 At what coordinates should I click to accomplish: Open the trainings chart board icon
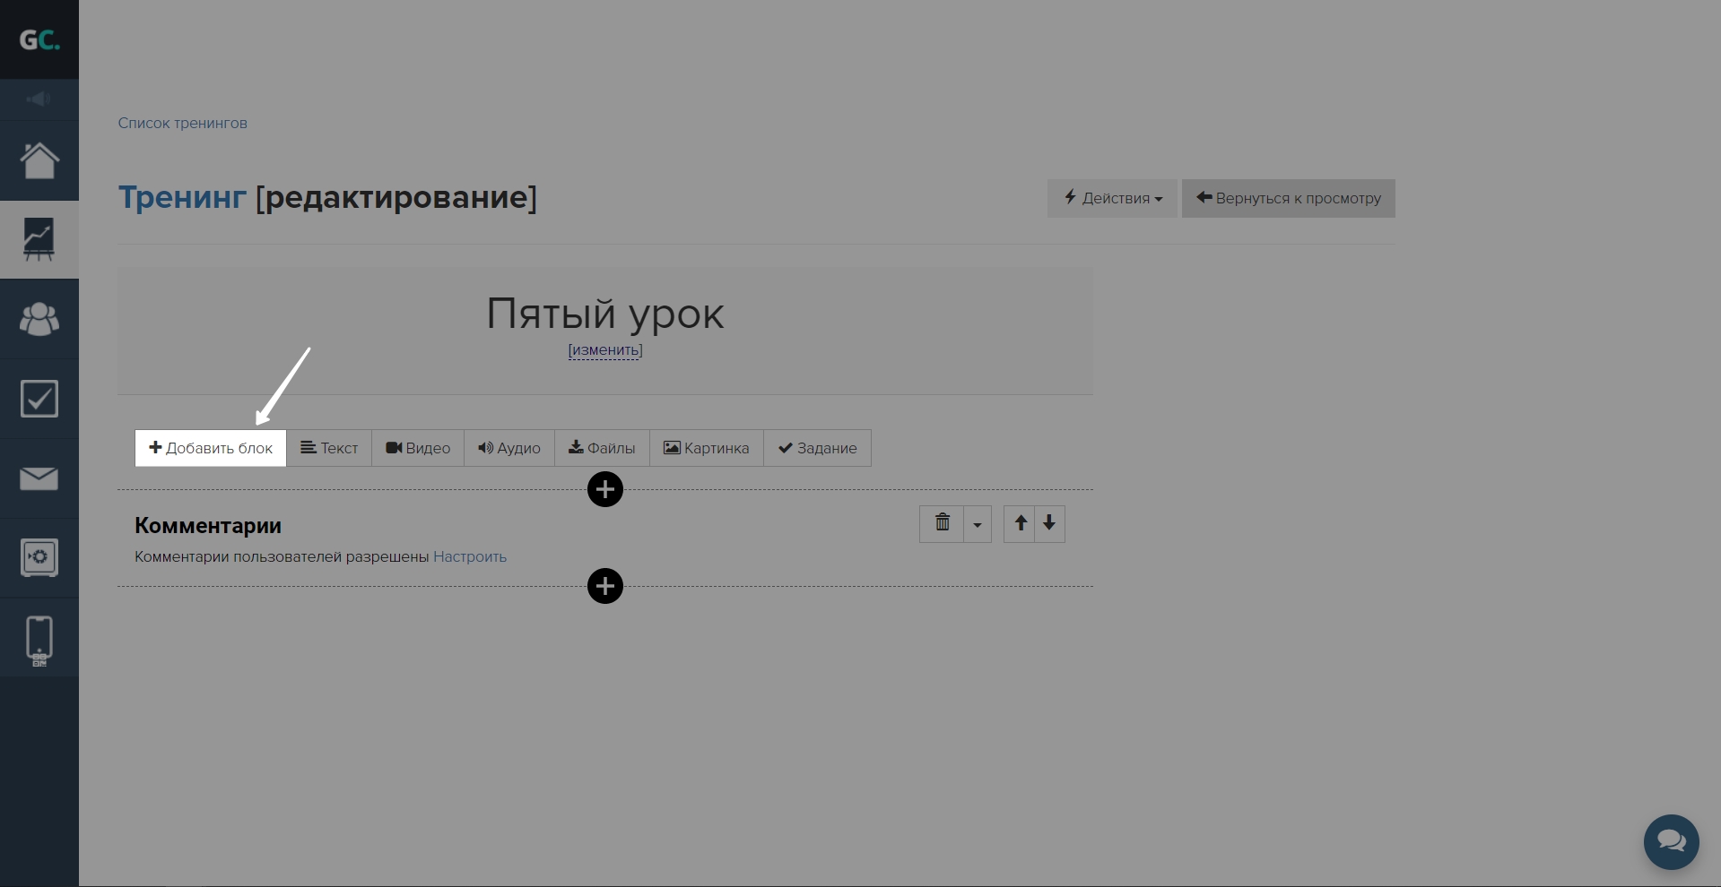39,240
